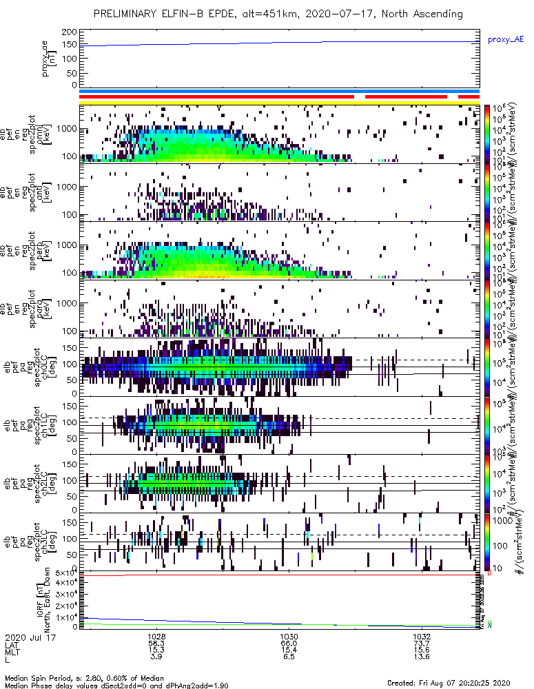Click the perp energy spectrogram panel

279,251
